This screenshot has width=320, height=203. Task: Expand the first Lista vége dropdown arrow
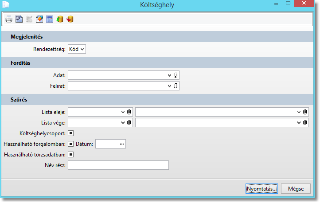point(123,123)
